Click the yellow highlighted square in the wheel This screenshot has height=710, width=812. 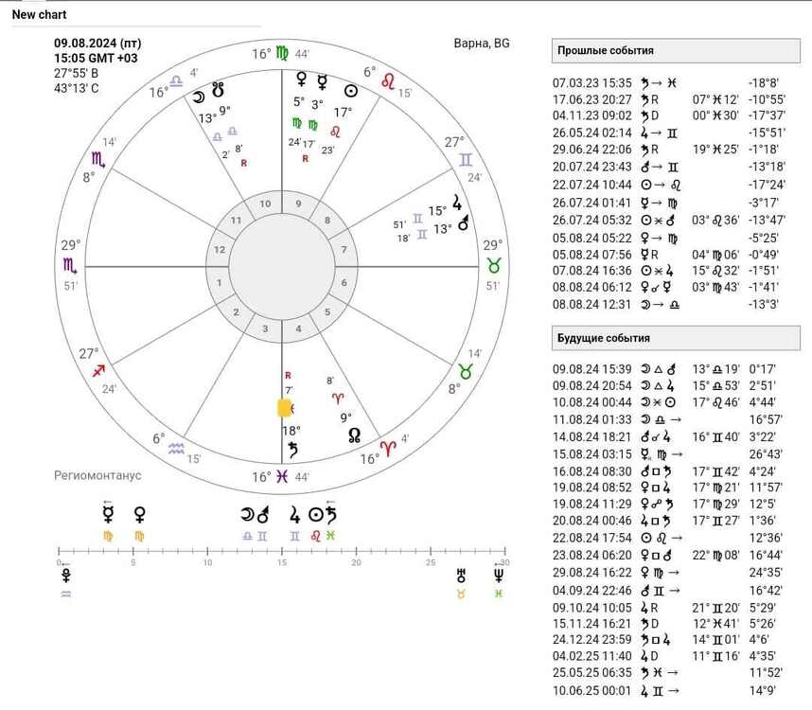coord(285,408)
